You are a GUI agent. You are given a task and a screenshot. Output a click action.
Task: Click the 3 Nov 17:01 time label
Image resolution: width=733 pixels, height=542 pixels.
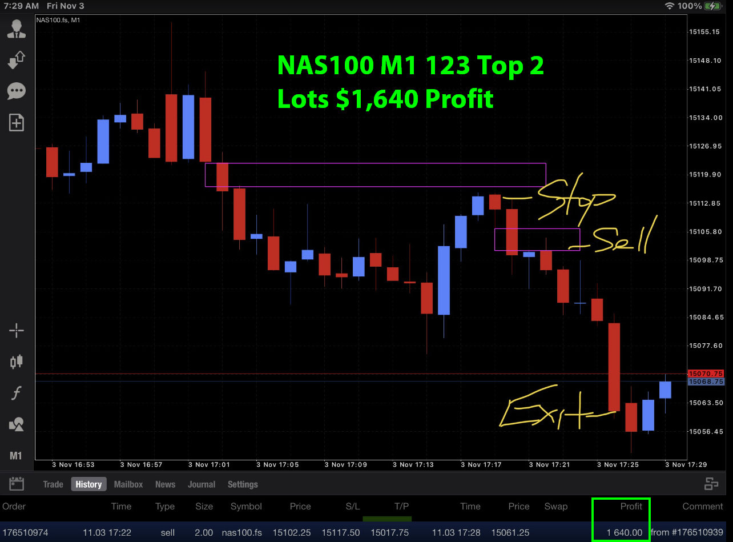(x=209, y=464)
